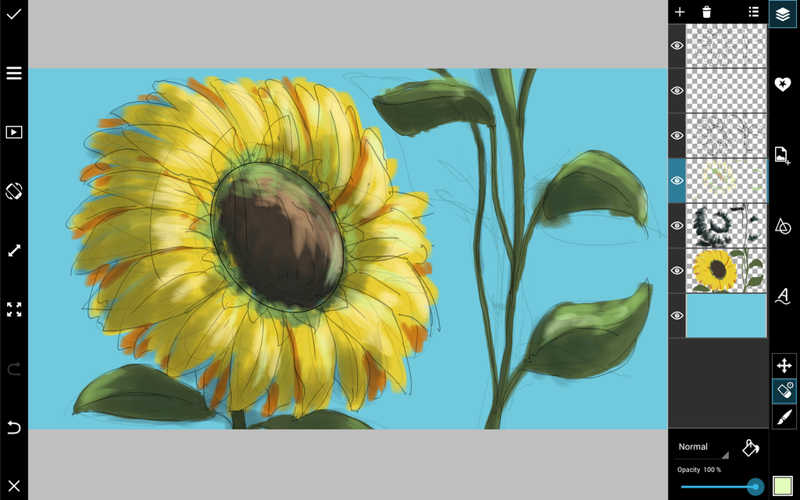Select the brush tool
The height and width of the screenshot is (500, 800).
pos(784,417)
